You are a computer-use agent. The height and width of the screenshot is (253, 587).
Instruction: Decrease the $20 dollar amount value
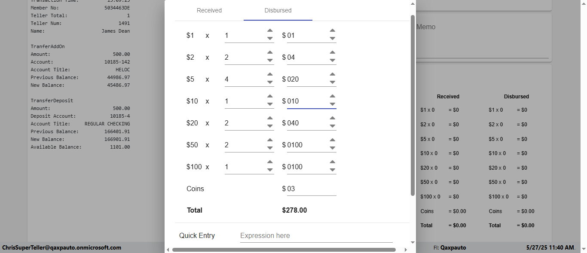click(332, 126)
